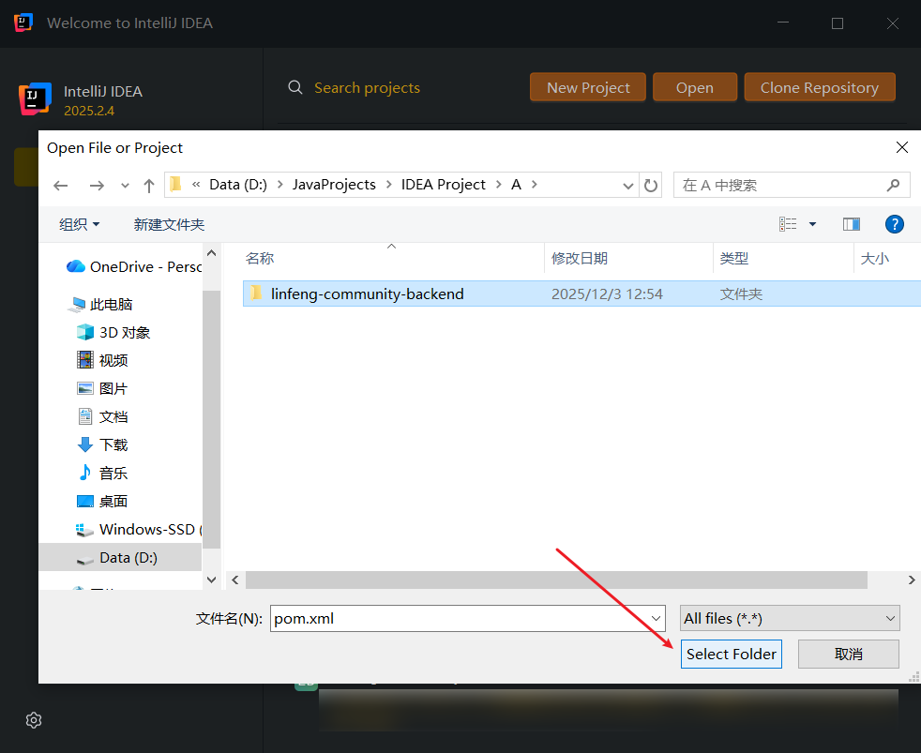This screenshot has width=921, height=753.
Task: Open recent locations dropdown chevron
Action: click(x=125, y=186)
